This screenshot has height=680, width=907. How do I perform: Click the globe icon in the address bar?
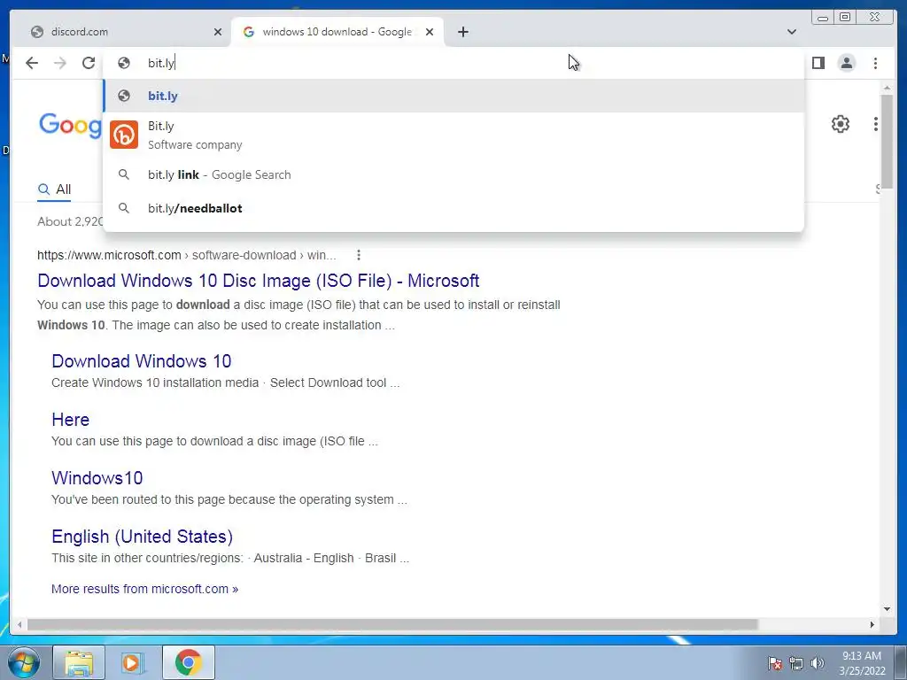pyautogui.click(x=124, y=63)
